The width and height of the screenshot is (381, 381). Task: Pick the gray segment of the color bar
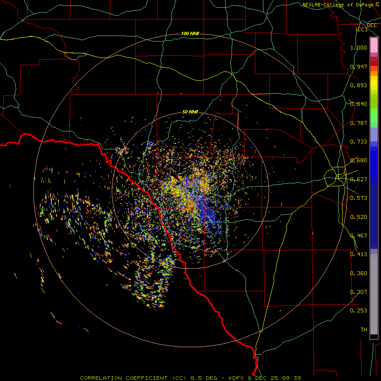374,294
